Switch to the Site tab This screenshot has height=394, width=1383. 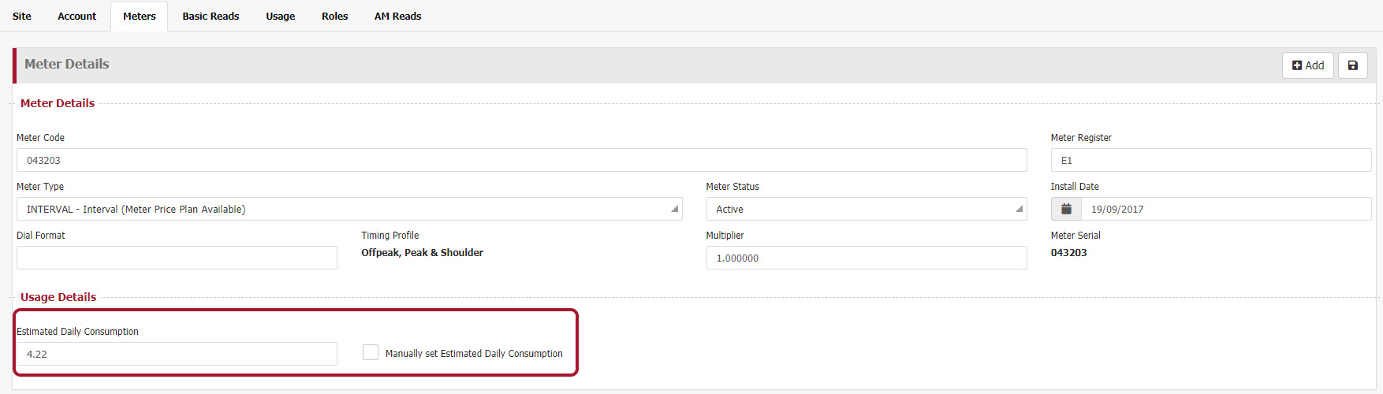point(22,16)
